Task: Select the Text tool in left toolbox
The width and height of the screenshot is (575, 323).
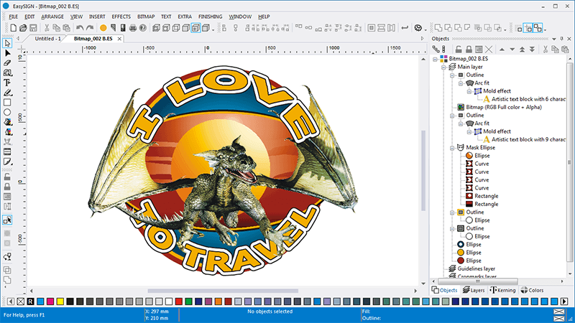Action: (8, 83)
